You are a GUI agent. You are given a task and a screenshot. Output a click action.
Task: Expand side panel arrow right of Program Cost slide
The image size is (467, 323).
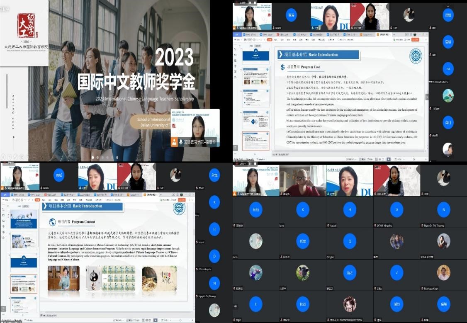tap(427, 97)
